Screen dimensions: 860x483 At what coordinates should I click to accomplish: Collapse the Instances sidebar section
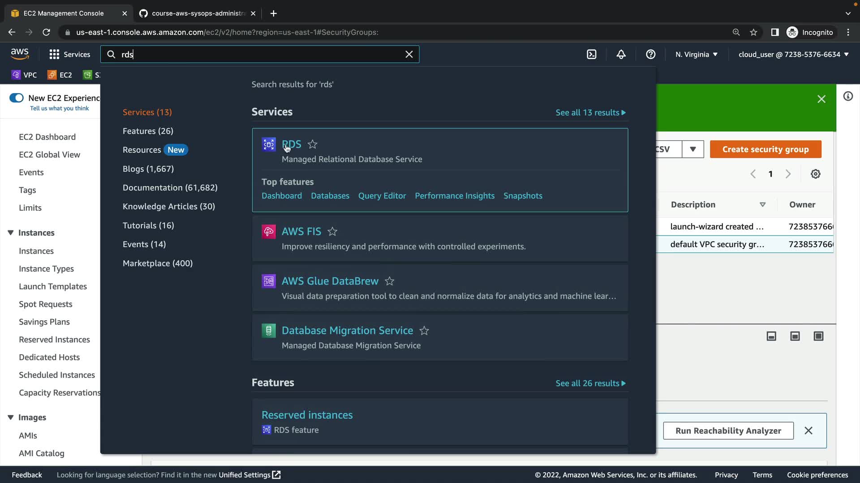(11, 233)
